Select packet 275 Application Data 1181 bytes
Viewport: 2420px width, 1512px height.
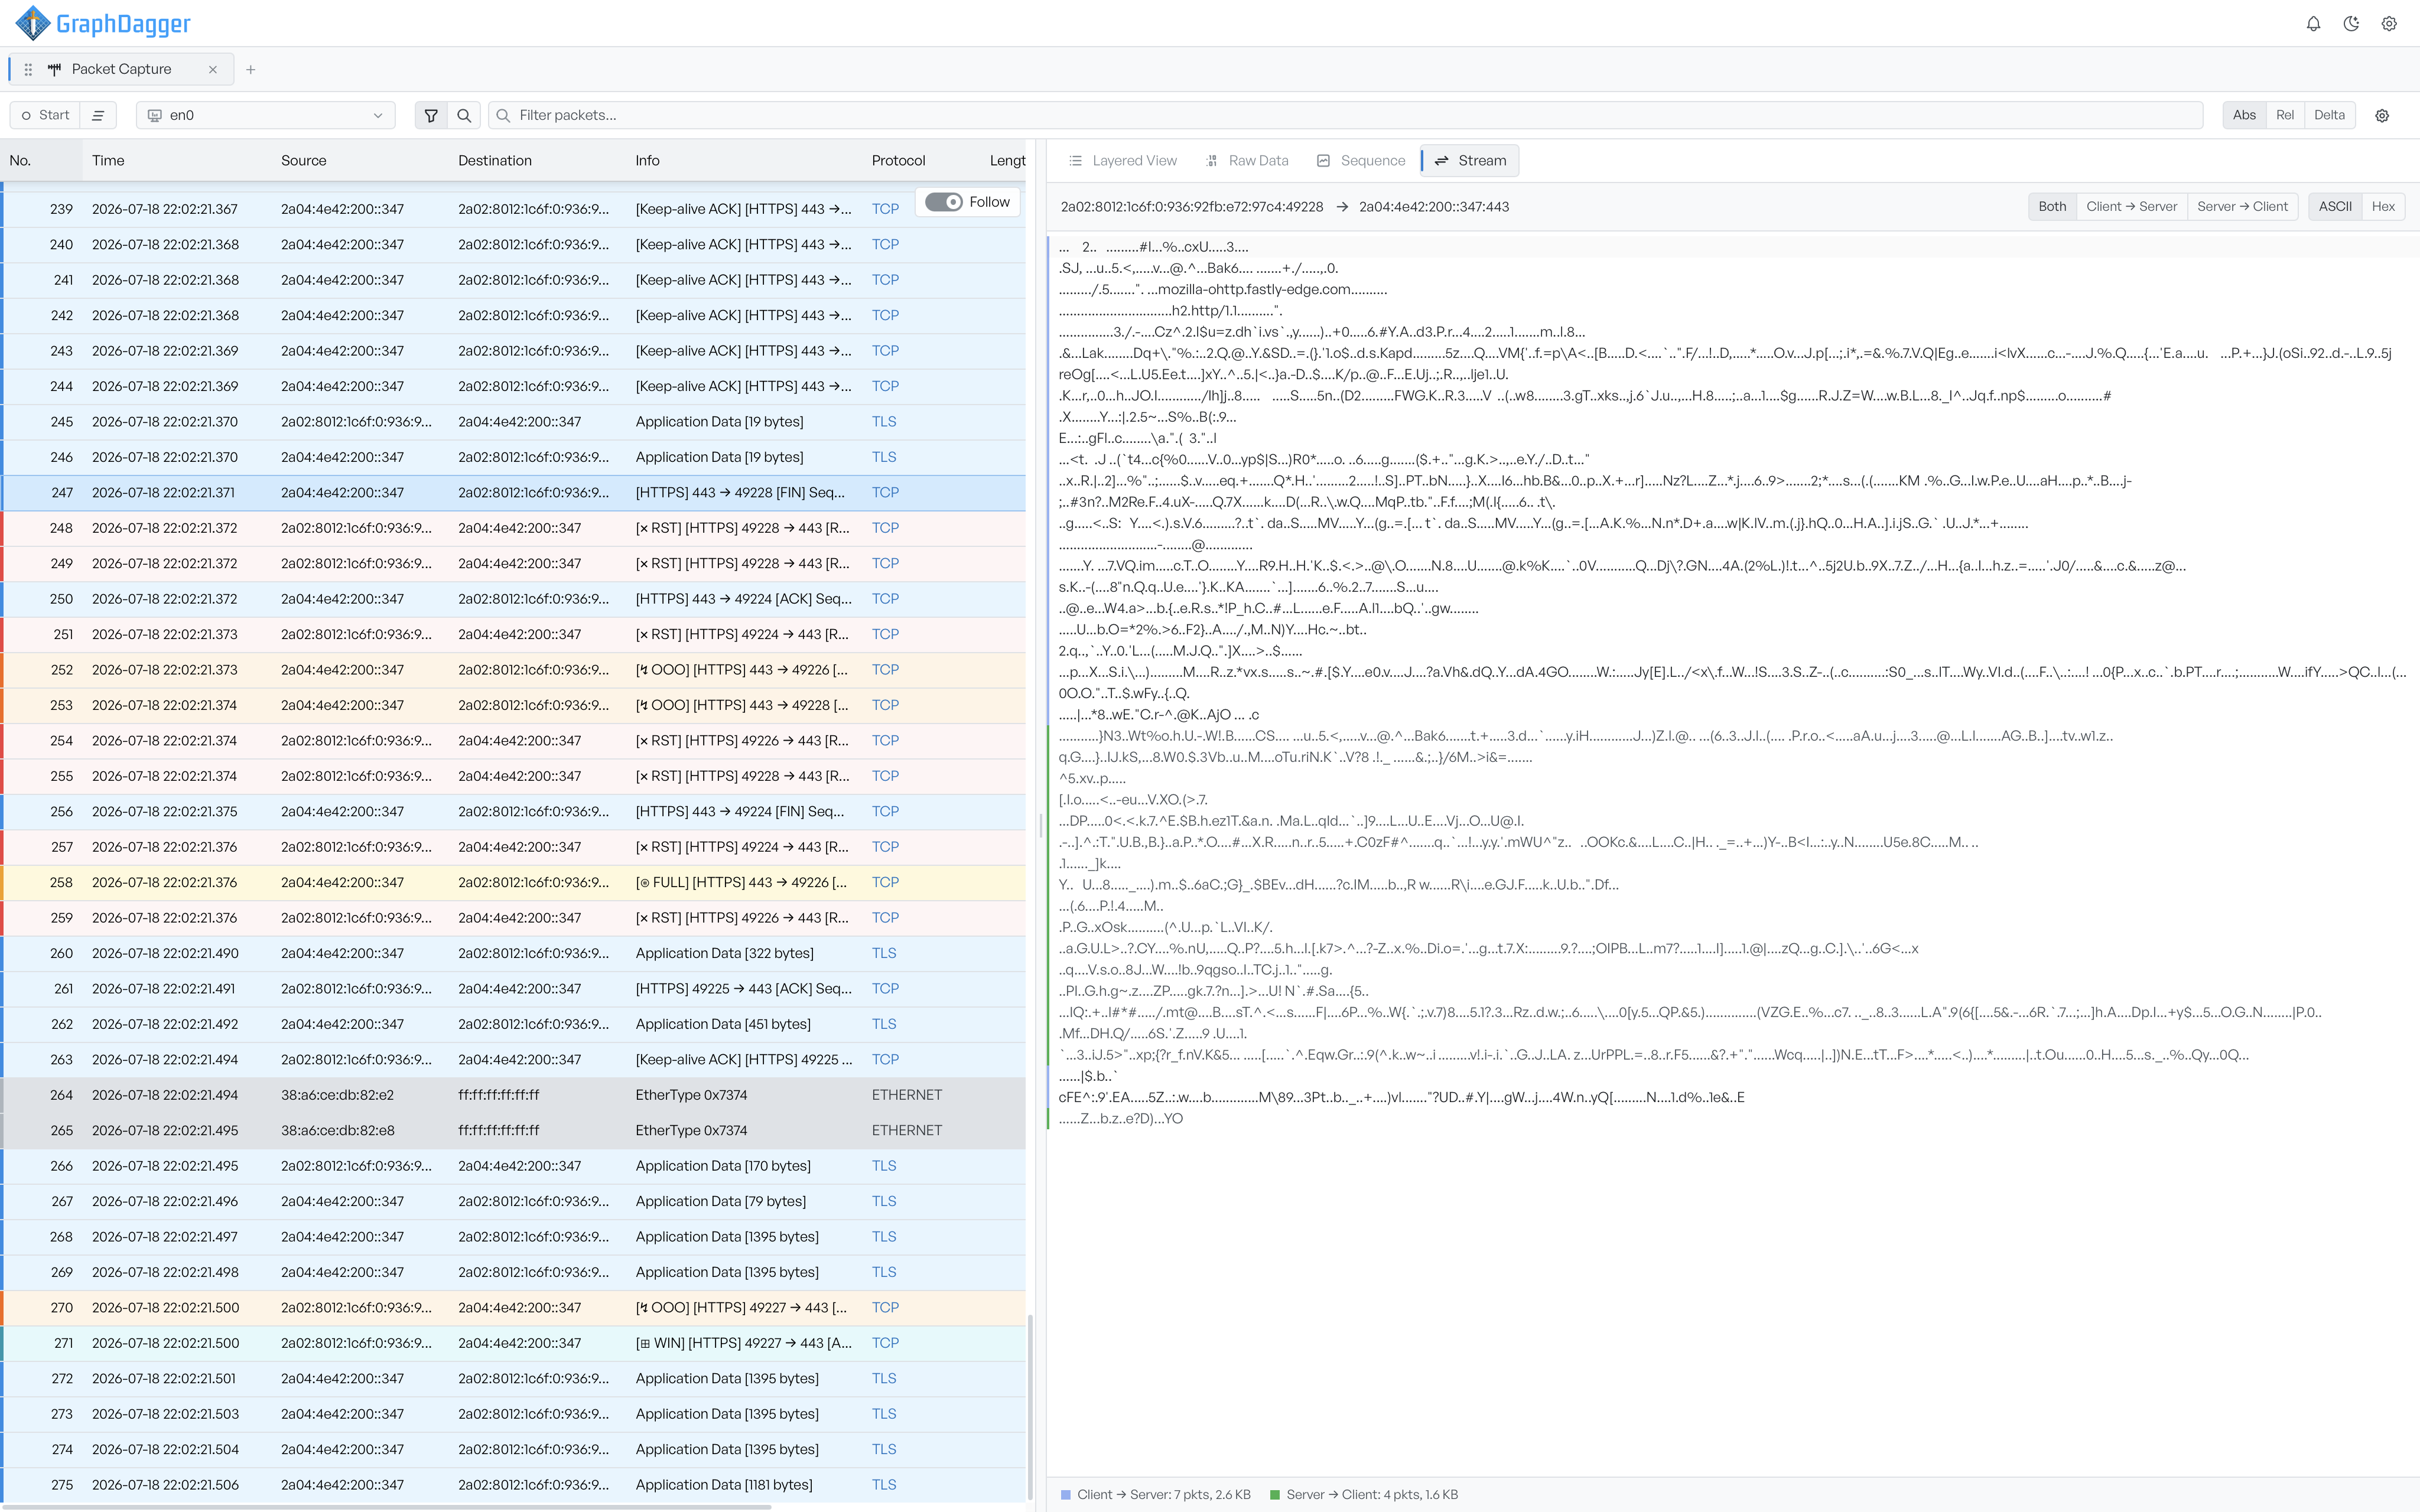pos(513,1485)
